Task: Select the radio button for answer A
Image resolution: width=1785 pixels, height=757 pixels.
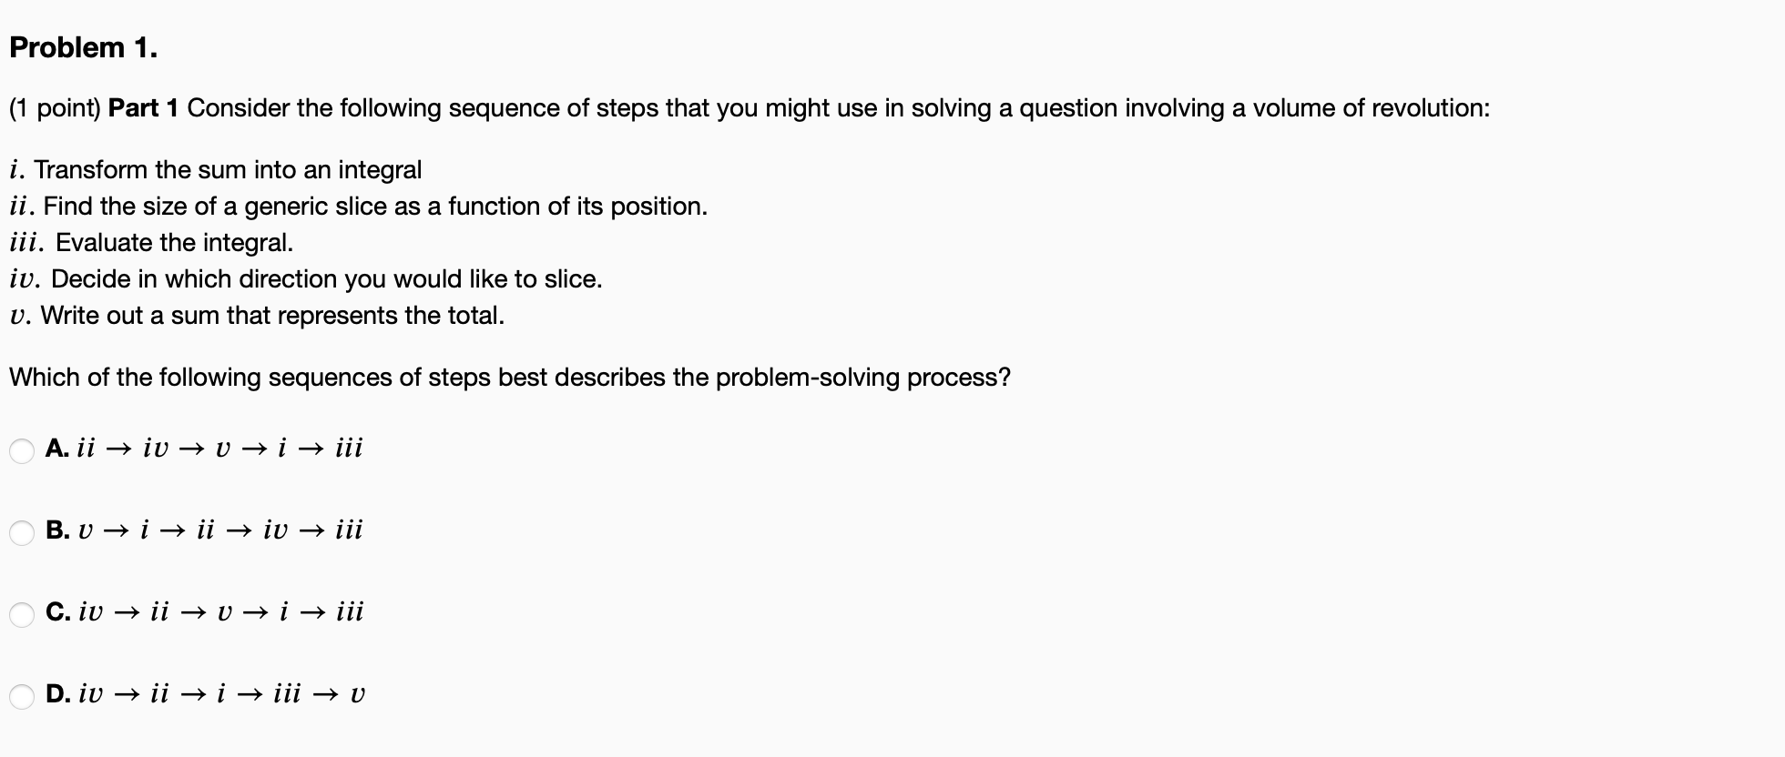Action: point(20,449)
